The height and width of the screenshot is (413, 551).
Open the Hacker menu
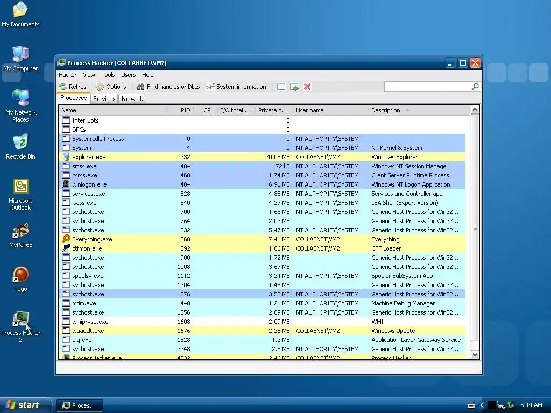pyautogui.click(x=67, y=75)
